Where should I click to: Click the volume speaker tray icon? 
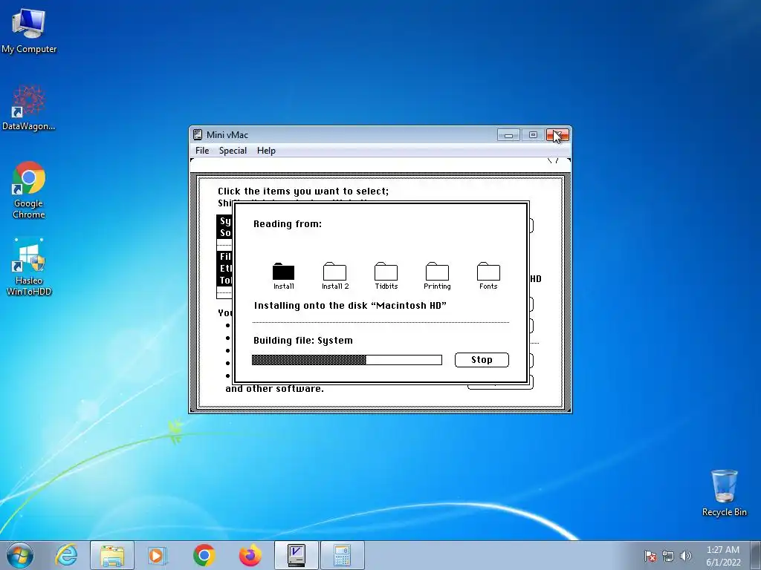tap(686, 556)
